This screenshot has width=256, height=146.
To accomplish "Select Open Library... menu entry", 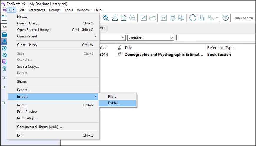I will 53,23.
